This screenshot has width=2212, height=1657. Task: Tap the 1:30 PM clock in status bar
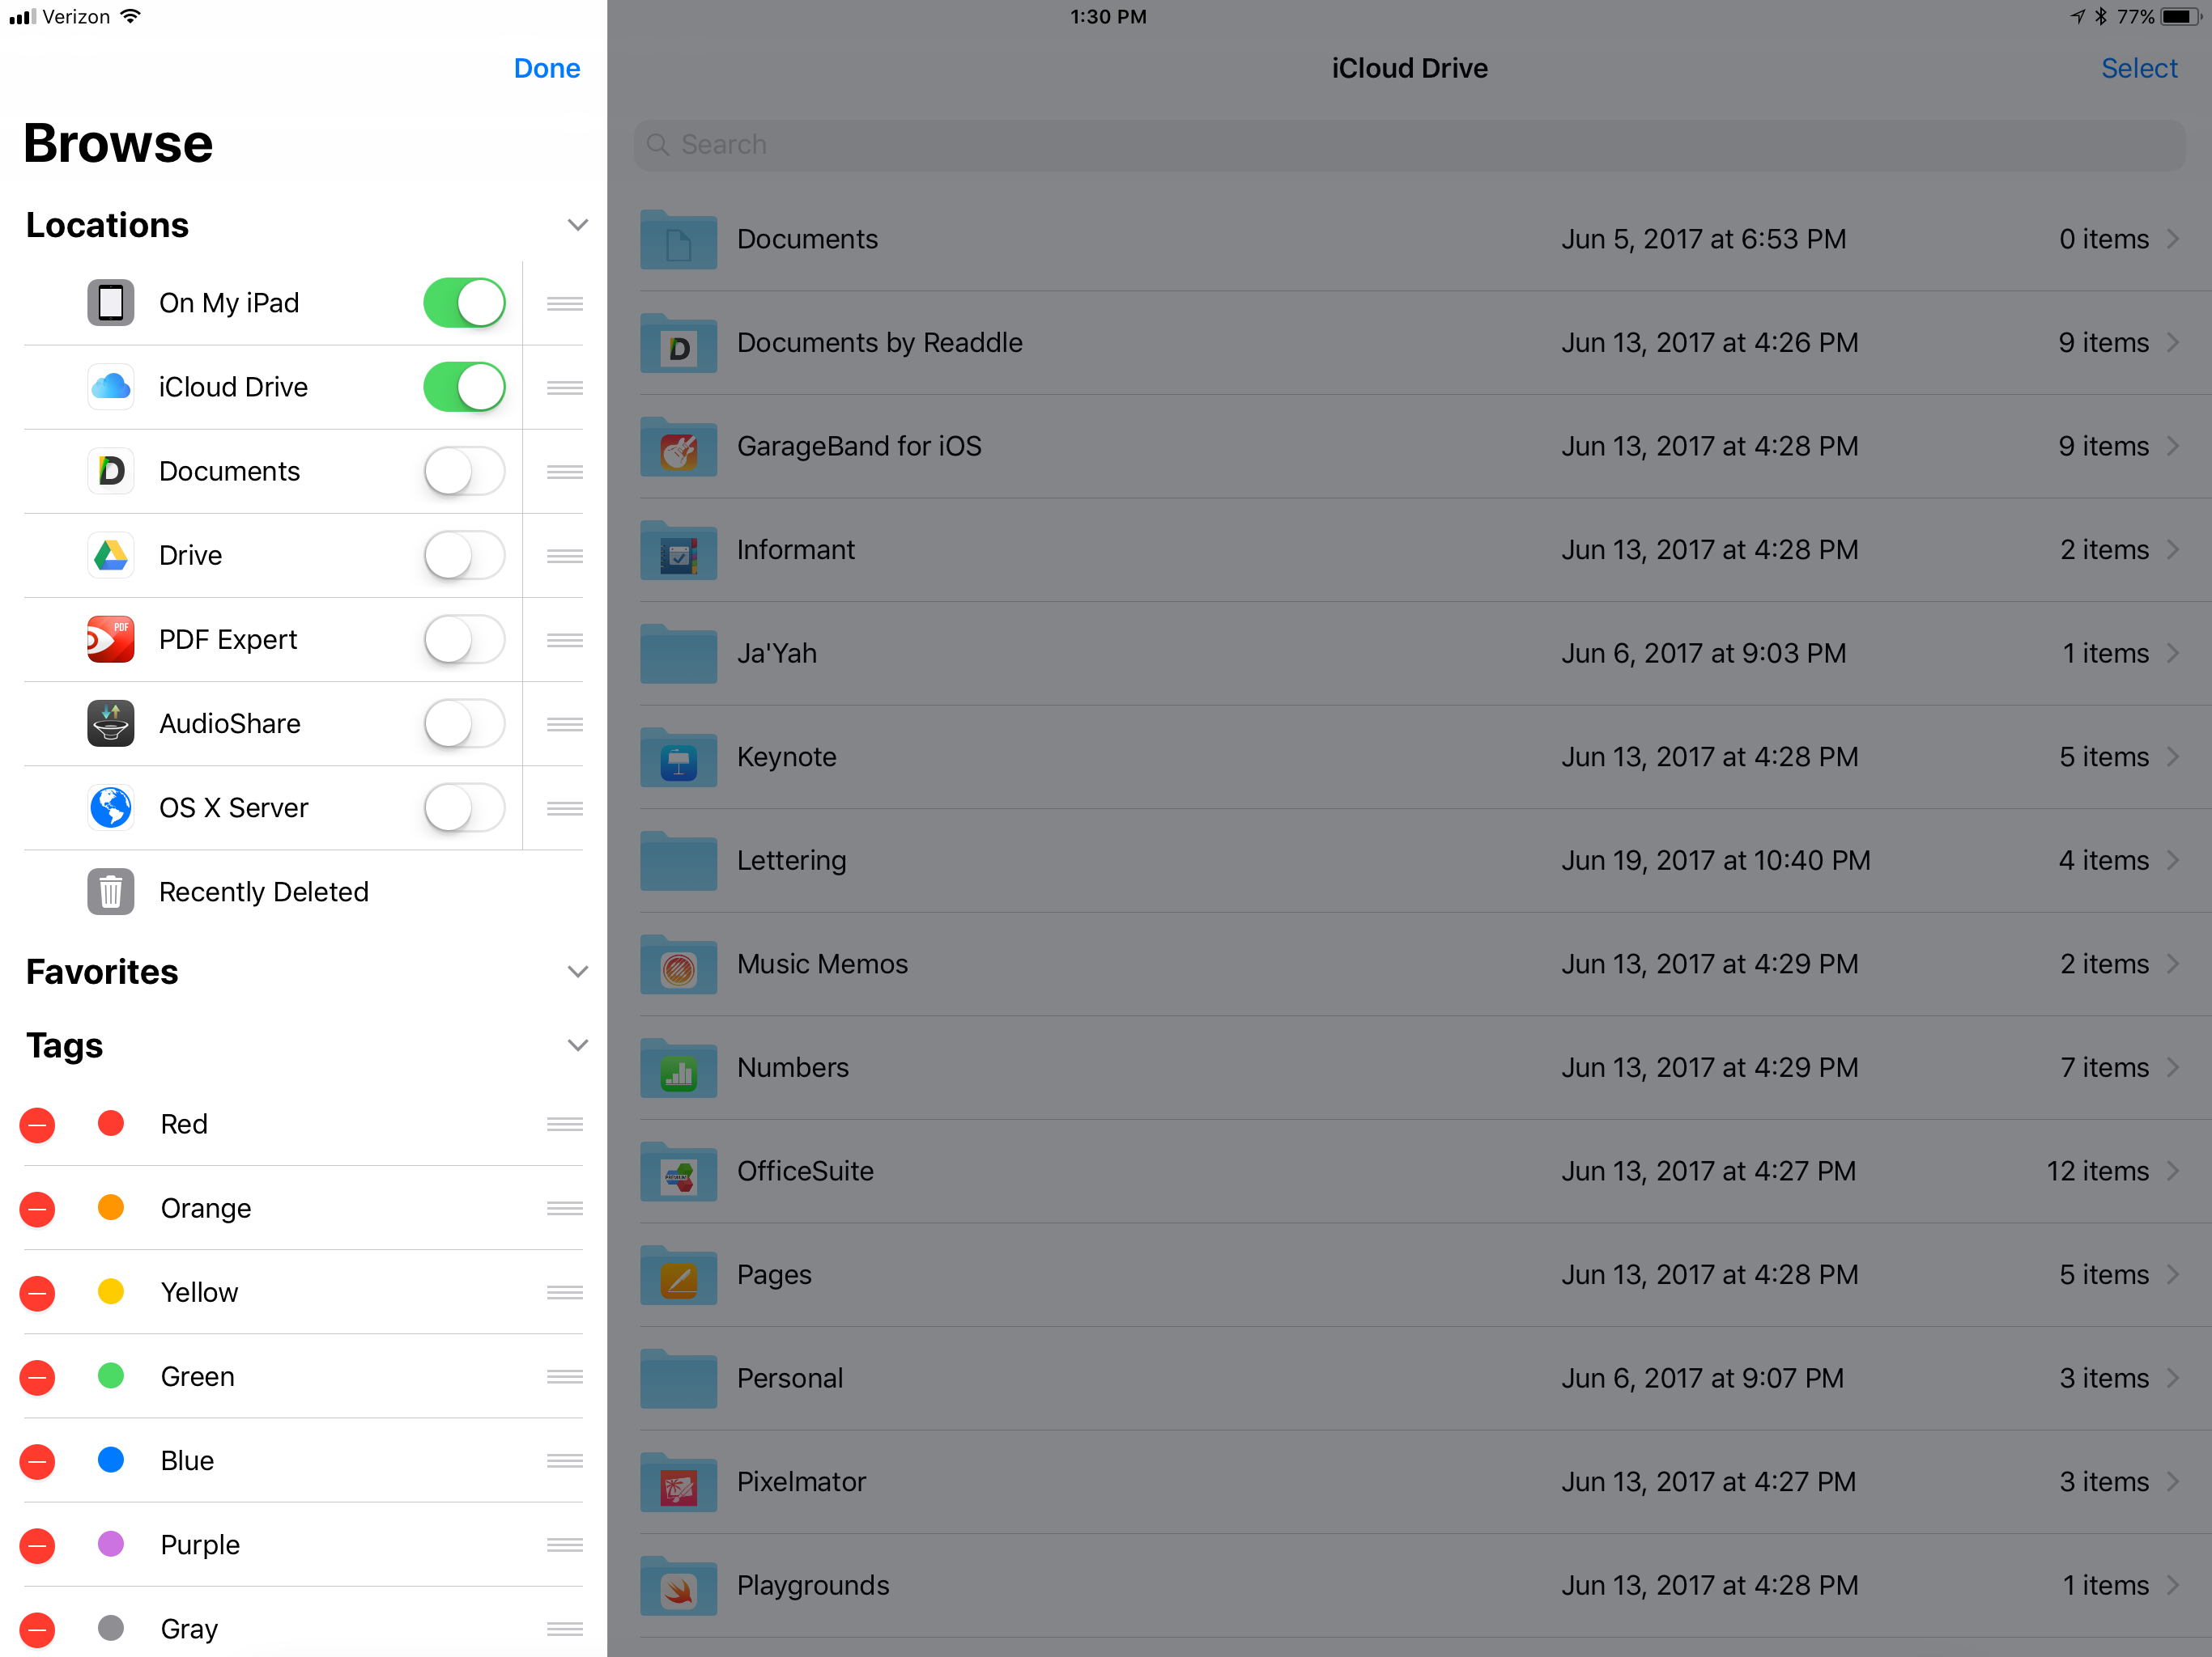pyautogui.click(x=1108, y=17)
